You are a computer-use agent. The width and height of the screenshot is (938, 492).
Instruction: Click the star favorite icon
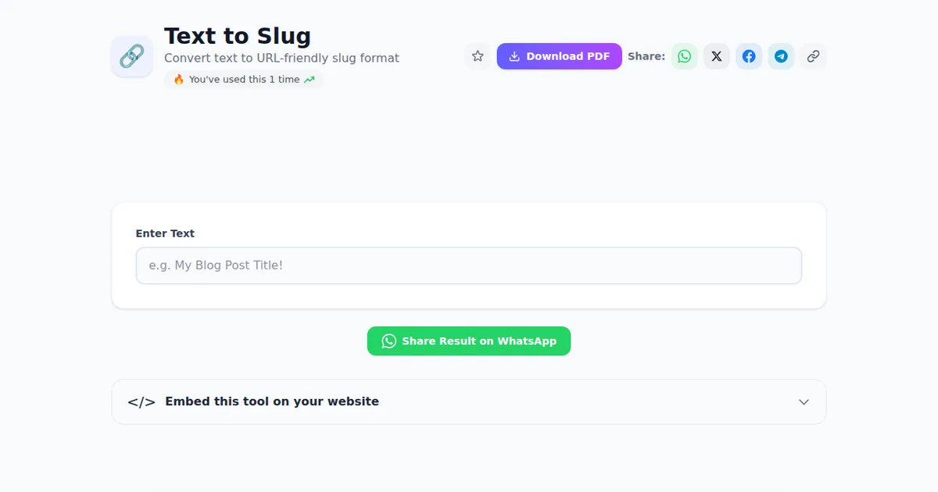[478, 56]
